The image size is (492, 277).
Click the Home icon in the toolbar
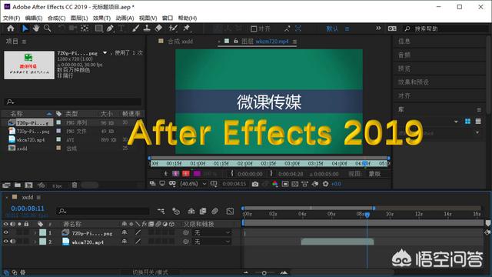tap(11, 28)
